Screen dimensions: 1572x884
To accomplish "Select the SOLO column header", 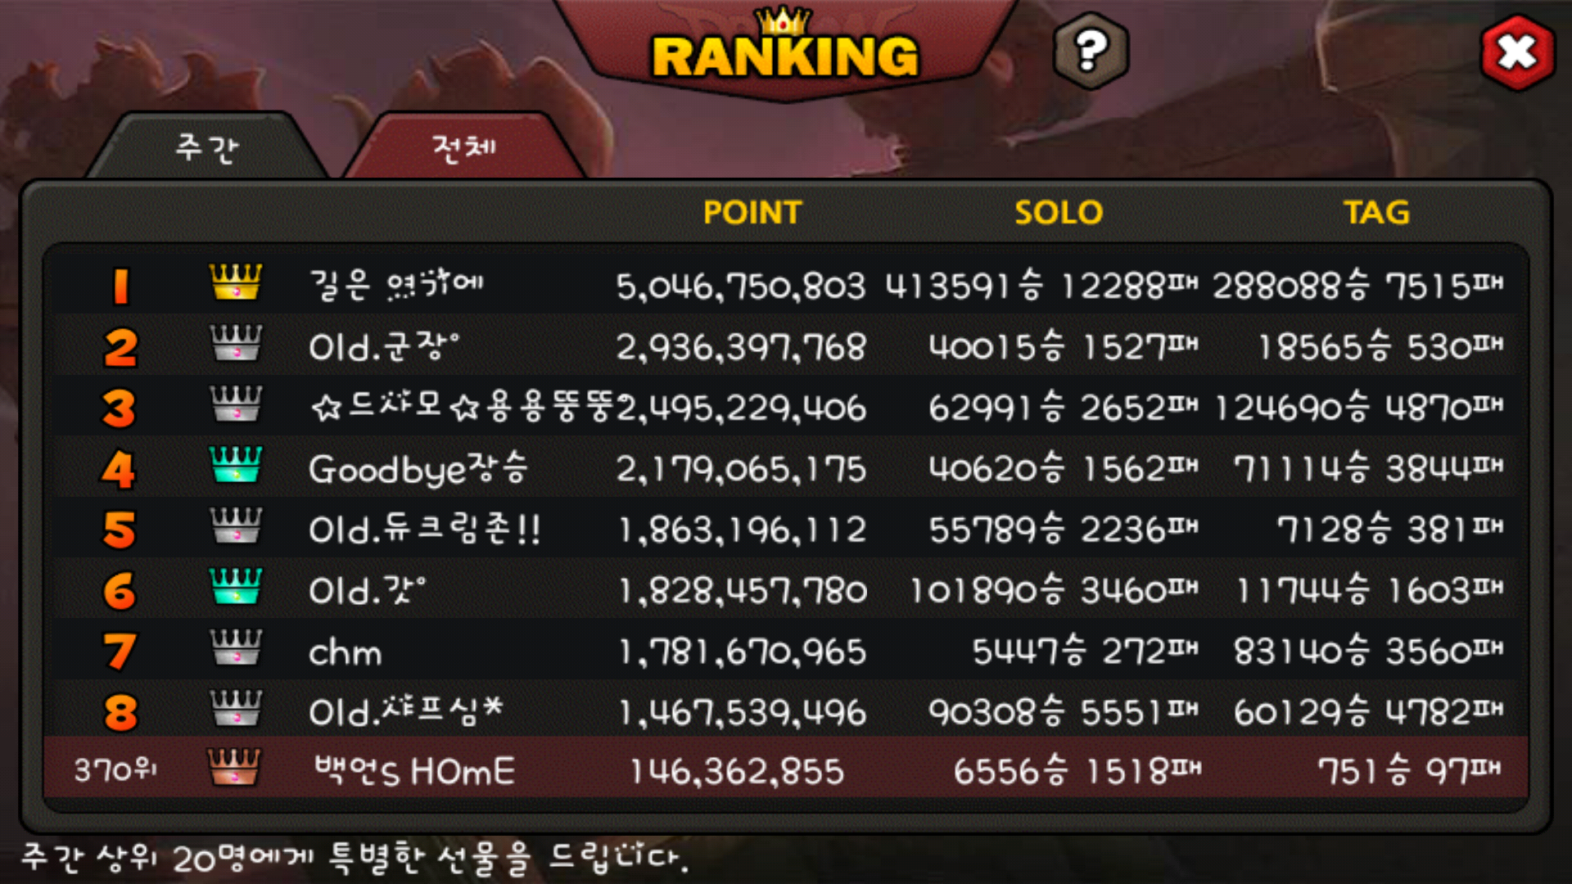I will click(x=1059, y=213).
